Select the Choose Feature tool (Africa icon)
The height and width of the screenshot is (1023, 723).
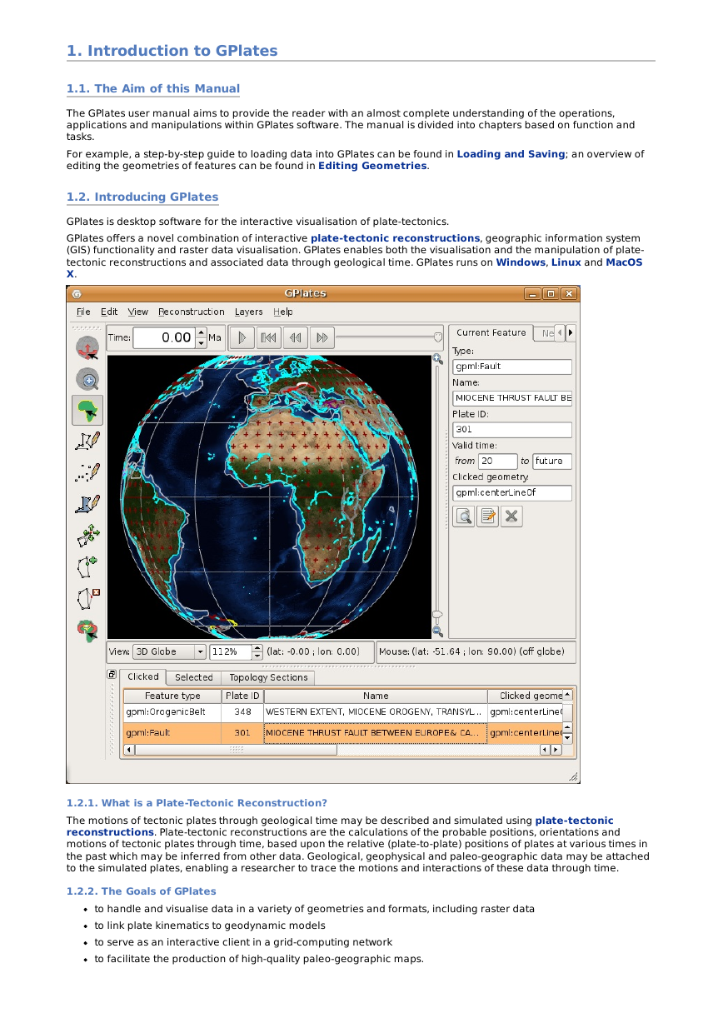tap(87, 410)
